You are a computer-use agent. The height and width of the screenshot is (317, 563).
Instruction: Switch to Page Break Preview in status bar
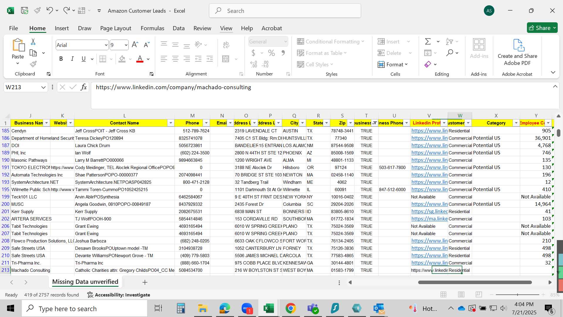479,294
